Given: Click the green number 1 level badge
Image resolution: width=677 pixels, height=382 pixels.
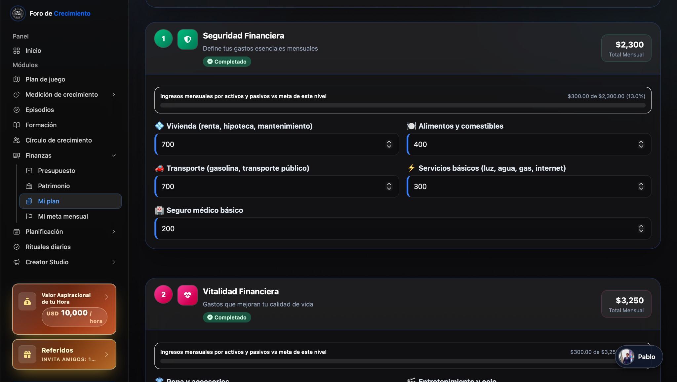Looking at the screenshot, I should coord(163,39).
